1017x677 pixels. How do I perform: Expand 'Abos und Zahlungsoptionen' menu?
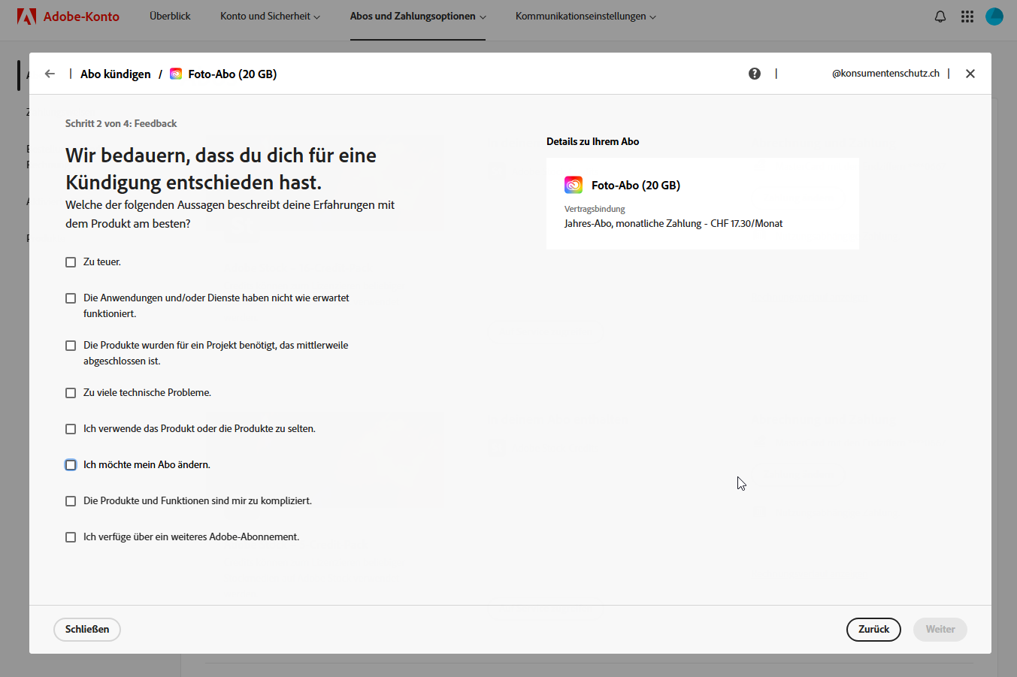tap(418, 17)
